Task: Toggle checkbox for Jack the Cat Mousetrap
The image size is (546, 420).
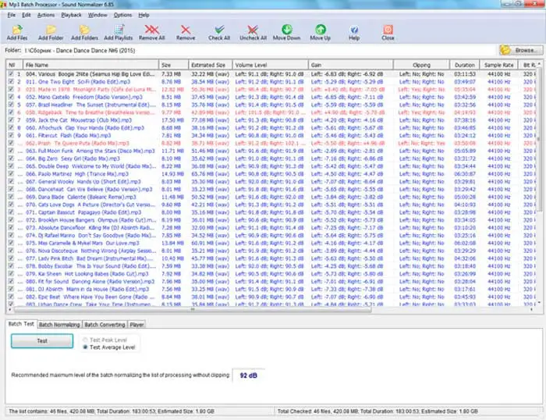Action: [x=11, y=120]
